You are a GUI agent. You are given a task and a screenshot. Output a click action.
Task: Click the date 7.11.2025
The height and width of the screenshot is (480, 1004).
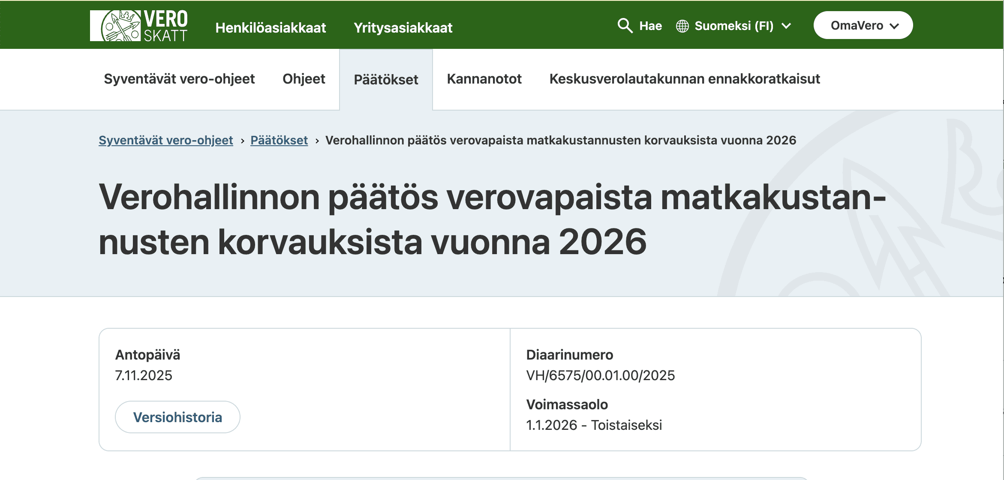coord(144,375)
